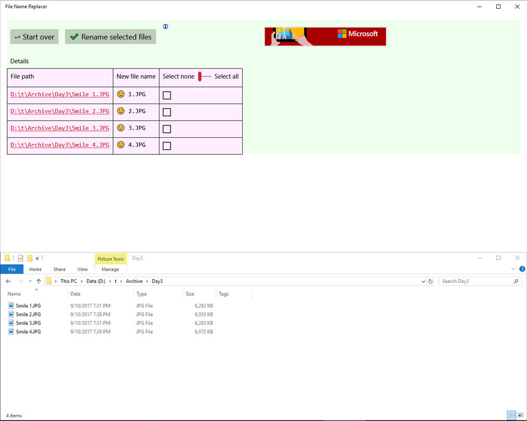Navigate to This PC breadcrumb
Viewport: 527px width, 421px height.
point(69,281)
